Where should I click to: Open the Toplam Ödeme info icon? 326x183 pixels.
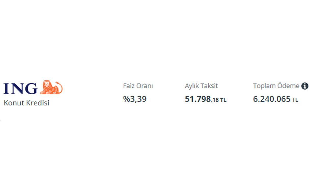pos(305,86)
